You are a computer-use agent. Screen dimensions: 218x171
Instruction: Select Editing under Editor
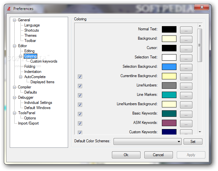tap(29, 51)
